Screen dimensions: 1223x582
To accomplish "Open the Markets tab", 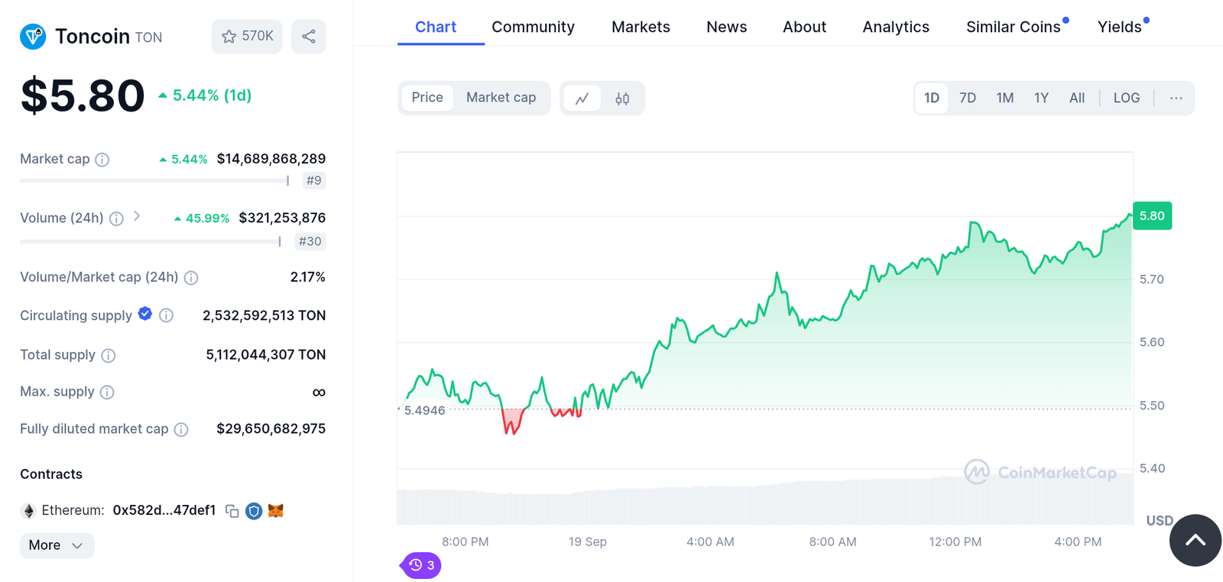I will click(x=641, y=27).
